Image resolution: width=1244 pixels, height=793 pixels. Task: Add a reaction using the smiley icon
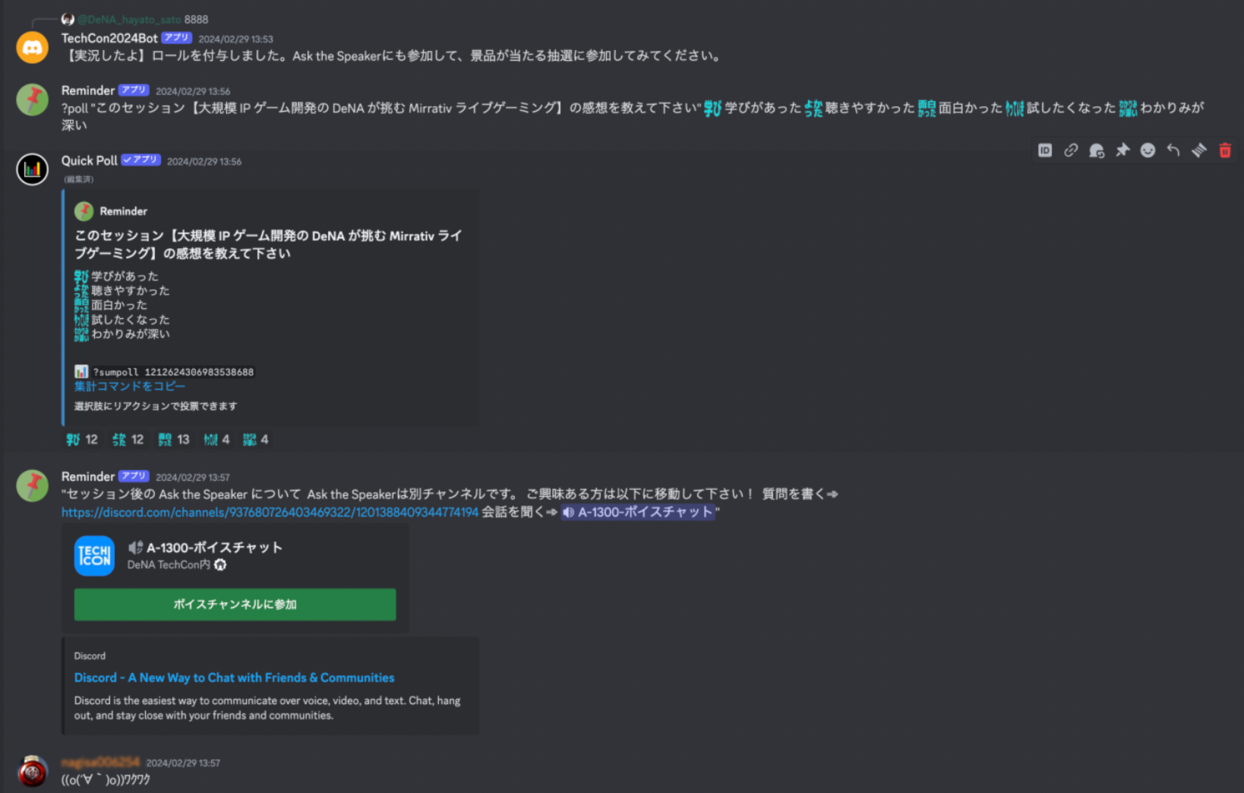pos(1148,150)
